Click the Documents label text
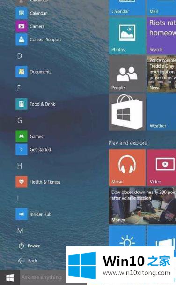 tap(41, 72)
